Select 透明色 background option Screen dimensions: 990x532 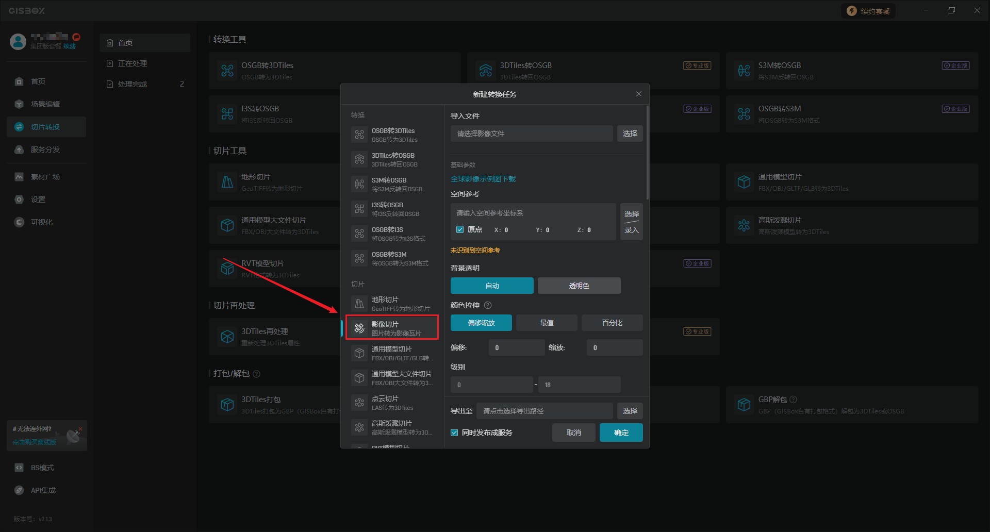tap(579, 286)
